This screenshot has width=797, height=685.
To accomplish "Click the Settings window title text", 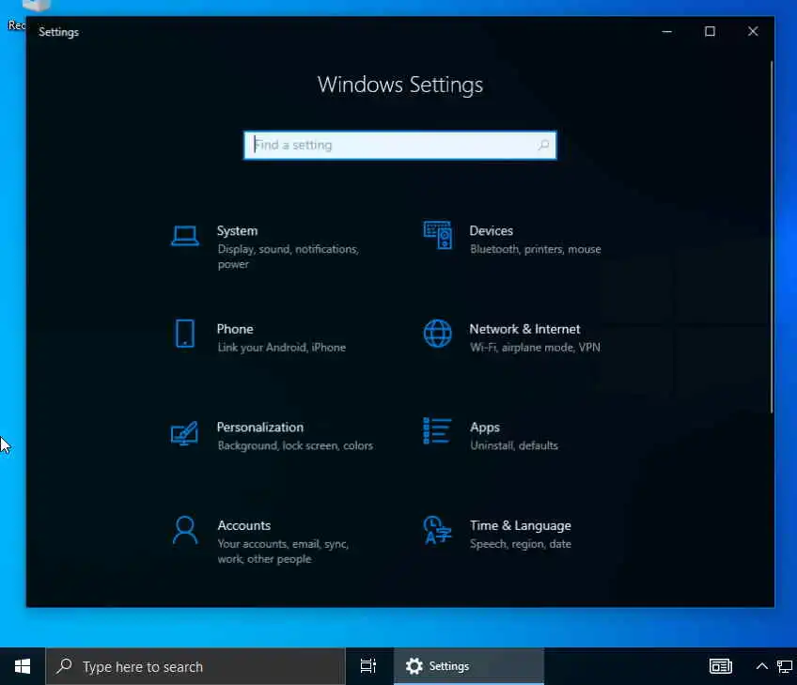I will [x=58, y=32].
